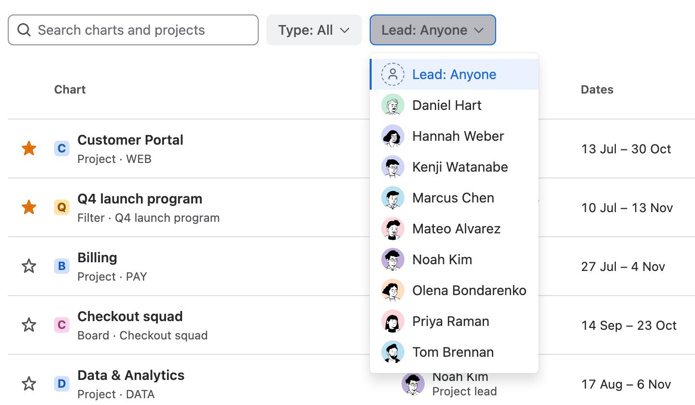
Task: Click the Q4 launch program Q icon
Action: pyautogui.click(x=62, y=207)
